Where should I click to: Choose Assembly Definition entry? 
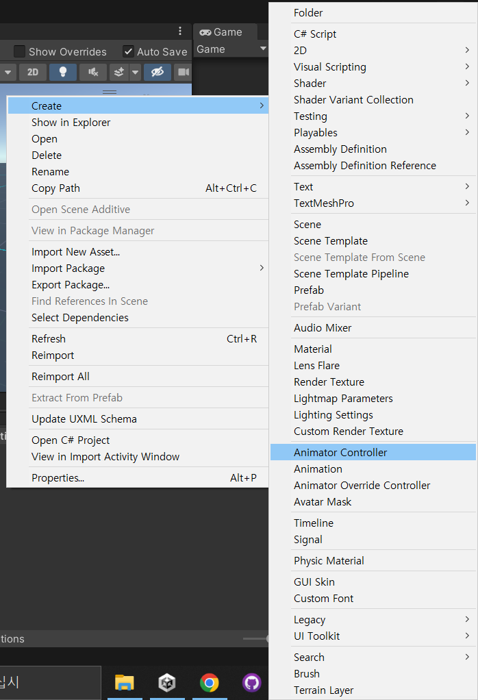tap(373, 149)
